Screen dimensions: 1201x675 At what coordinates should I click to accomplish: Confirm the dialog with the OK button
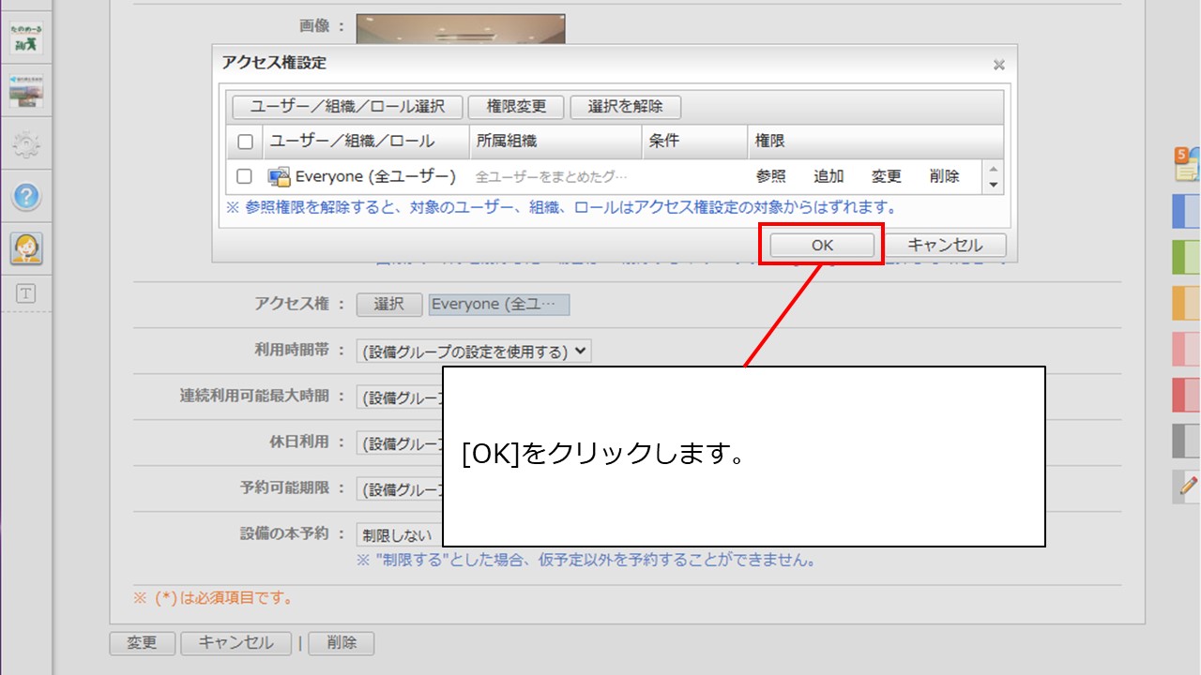[x=822, y=245]
